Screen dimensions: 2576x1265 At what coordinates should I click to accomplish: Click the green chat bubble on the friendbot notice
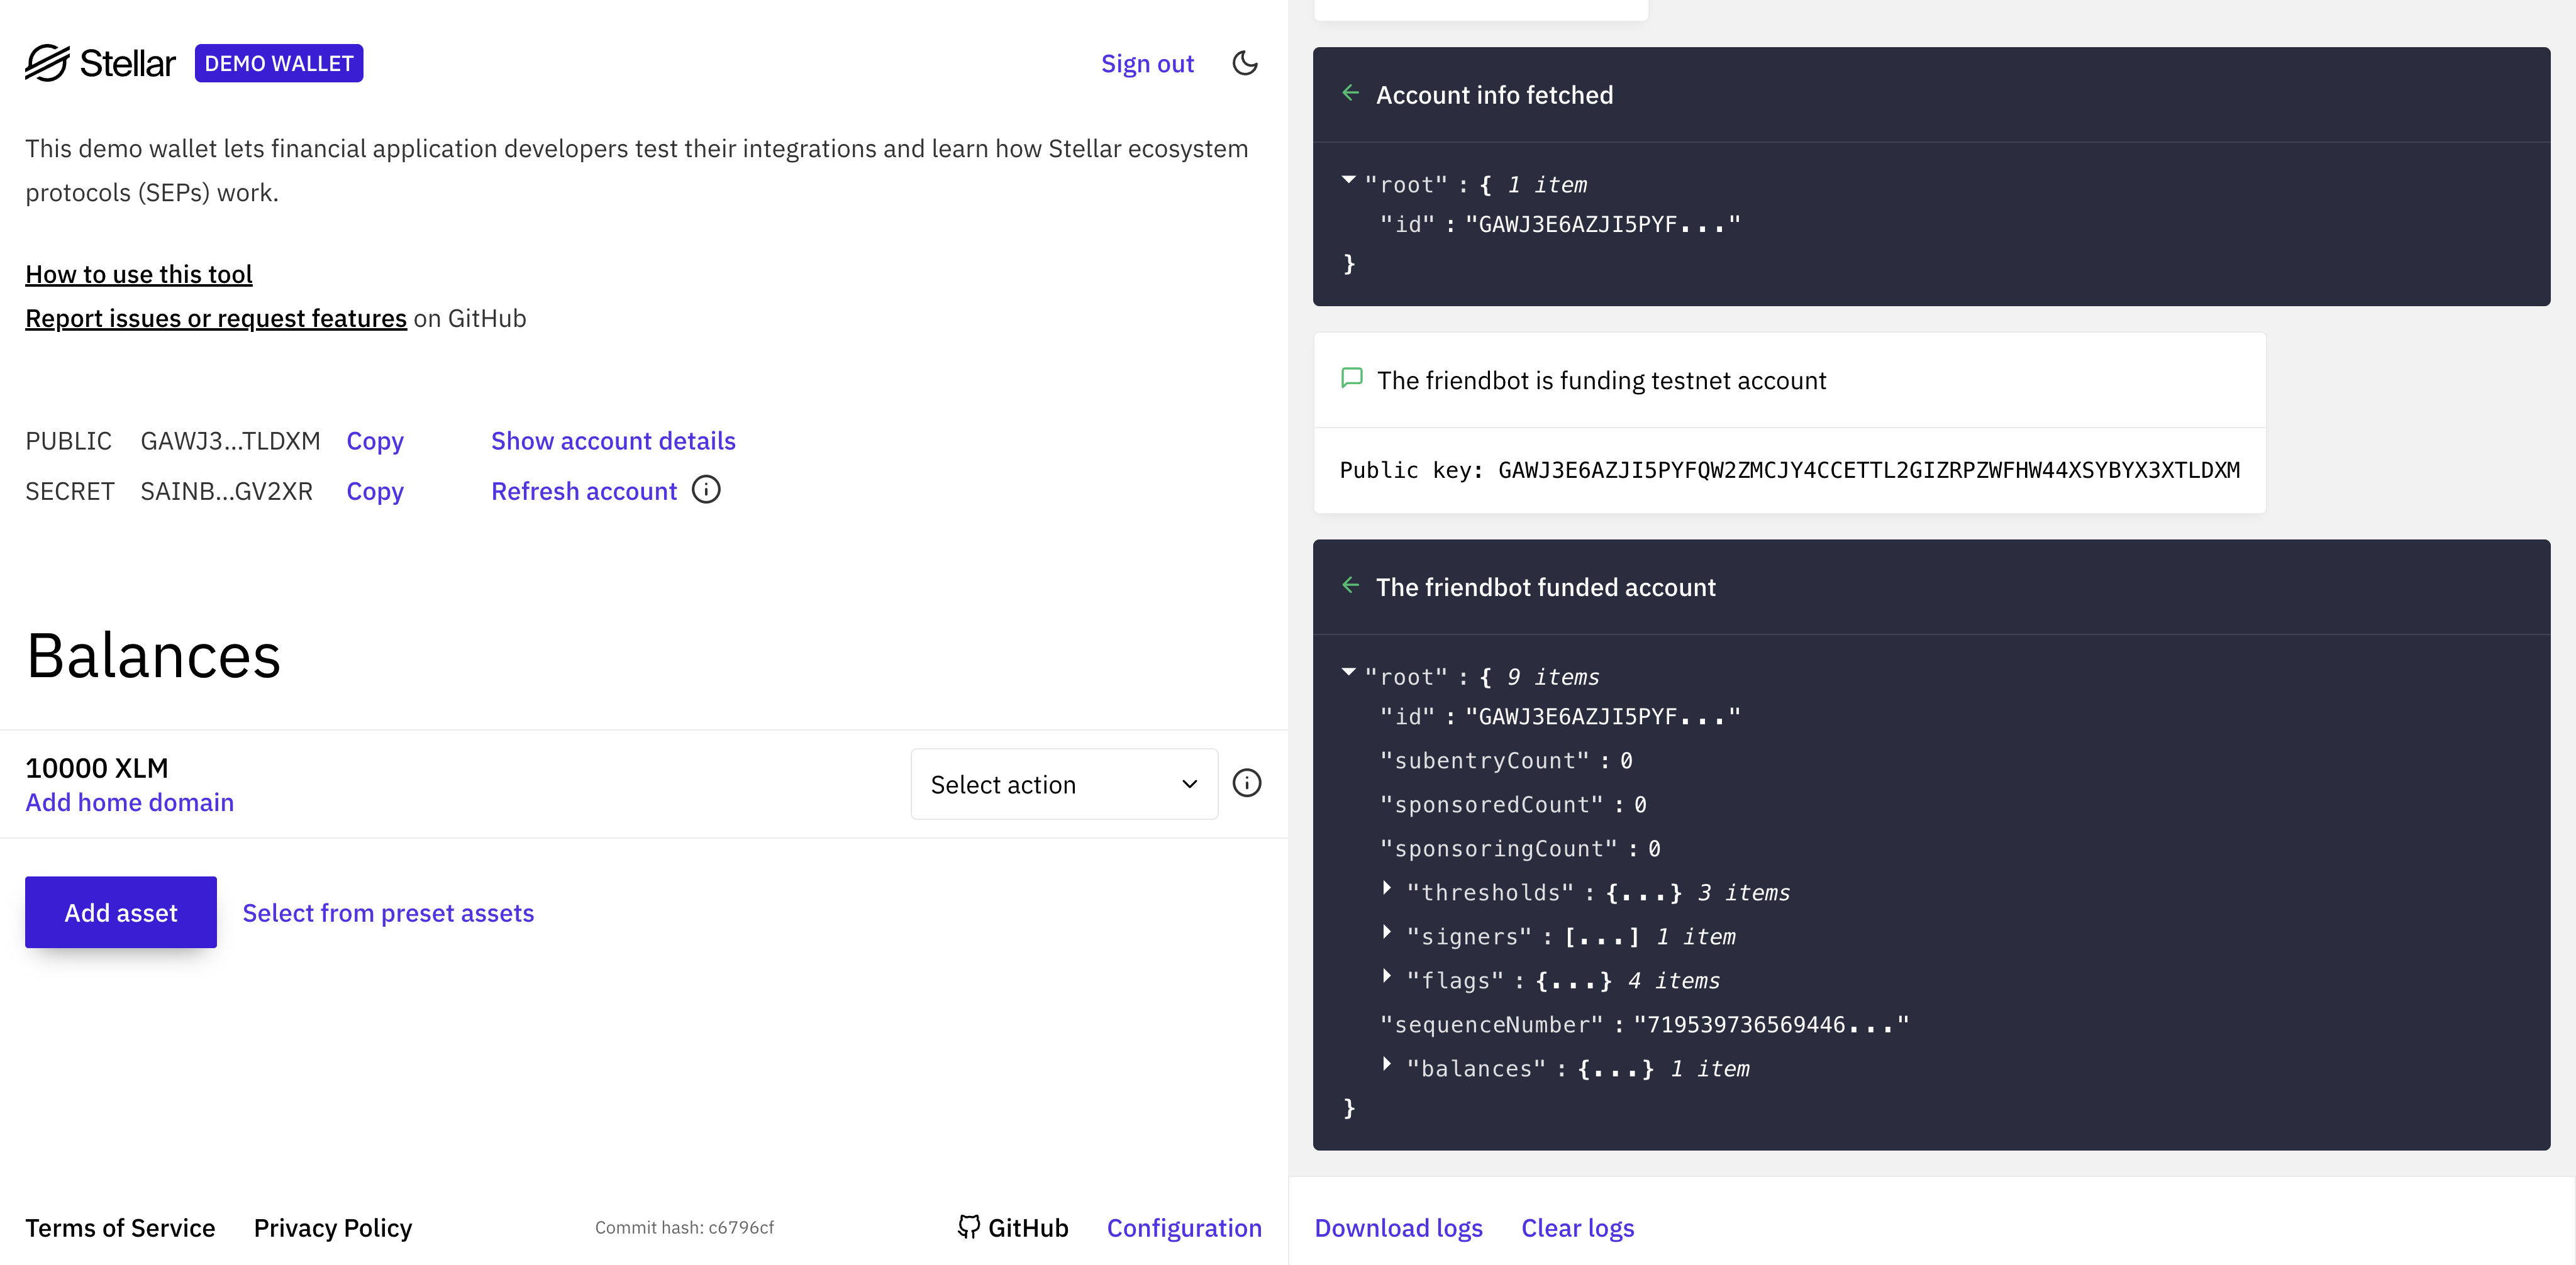[x=1351, y=379]
